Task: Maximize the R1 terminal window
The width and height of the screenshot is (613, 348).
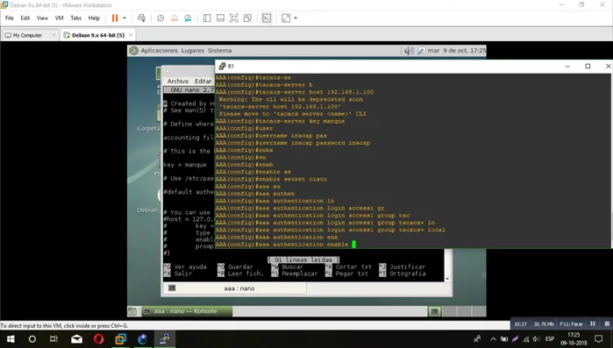Action: [x=588, y=66]
